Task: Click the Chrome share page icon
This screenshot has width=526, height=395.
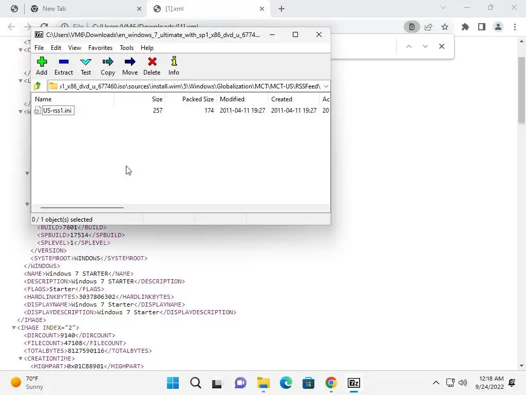Action: [x=428, y=27]
